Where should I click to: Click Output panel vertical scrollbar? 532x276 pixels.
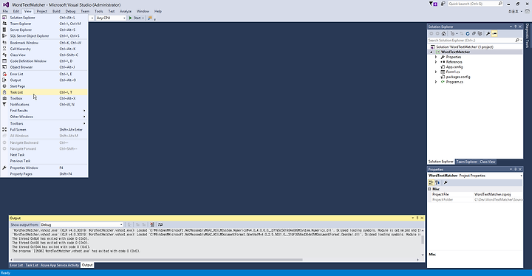423,242
